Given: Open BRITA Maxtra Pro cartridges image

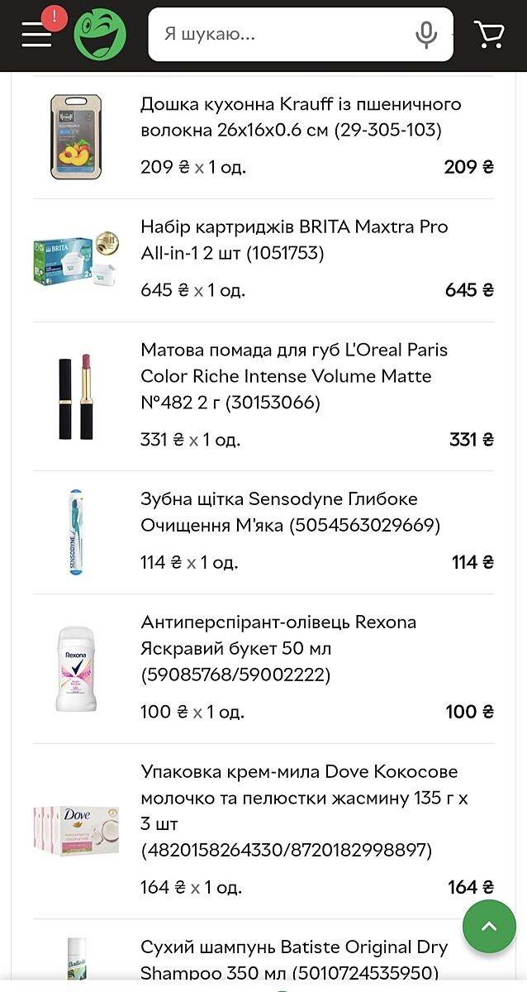Looking at the screenshot, I should point(76,260).
